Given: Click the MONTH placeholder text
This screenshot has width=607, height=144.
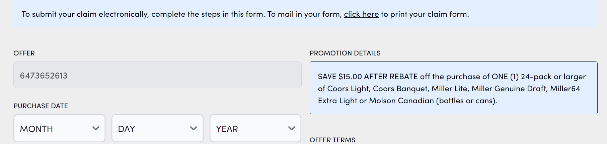Looking at the screenshot, I should click(36, 129).
